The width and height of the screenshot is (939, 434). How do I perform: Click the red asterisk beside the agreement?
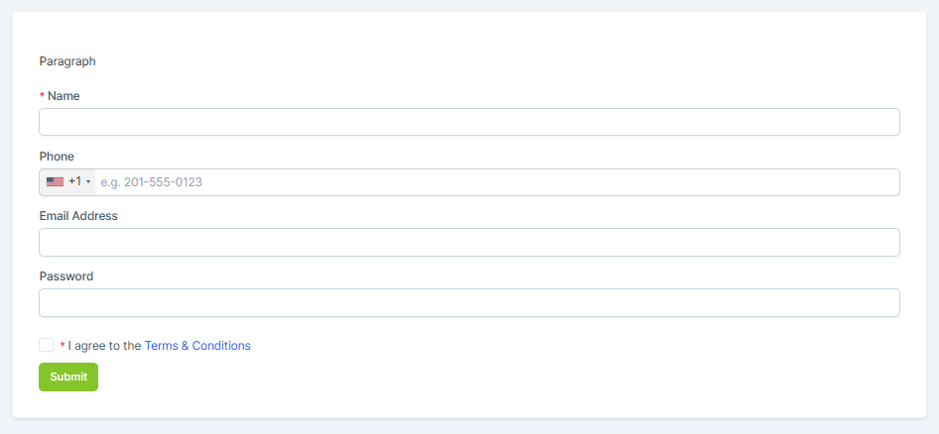[63, 346]
